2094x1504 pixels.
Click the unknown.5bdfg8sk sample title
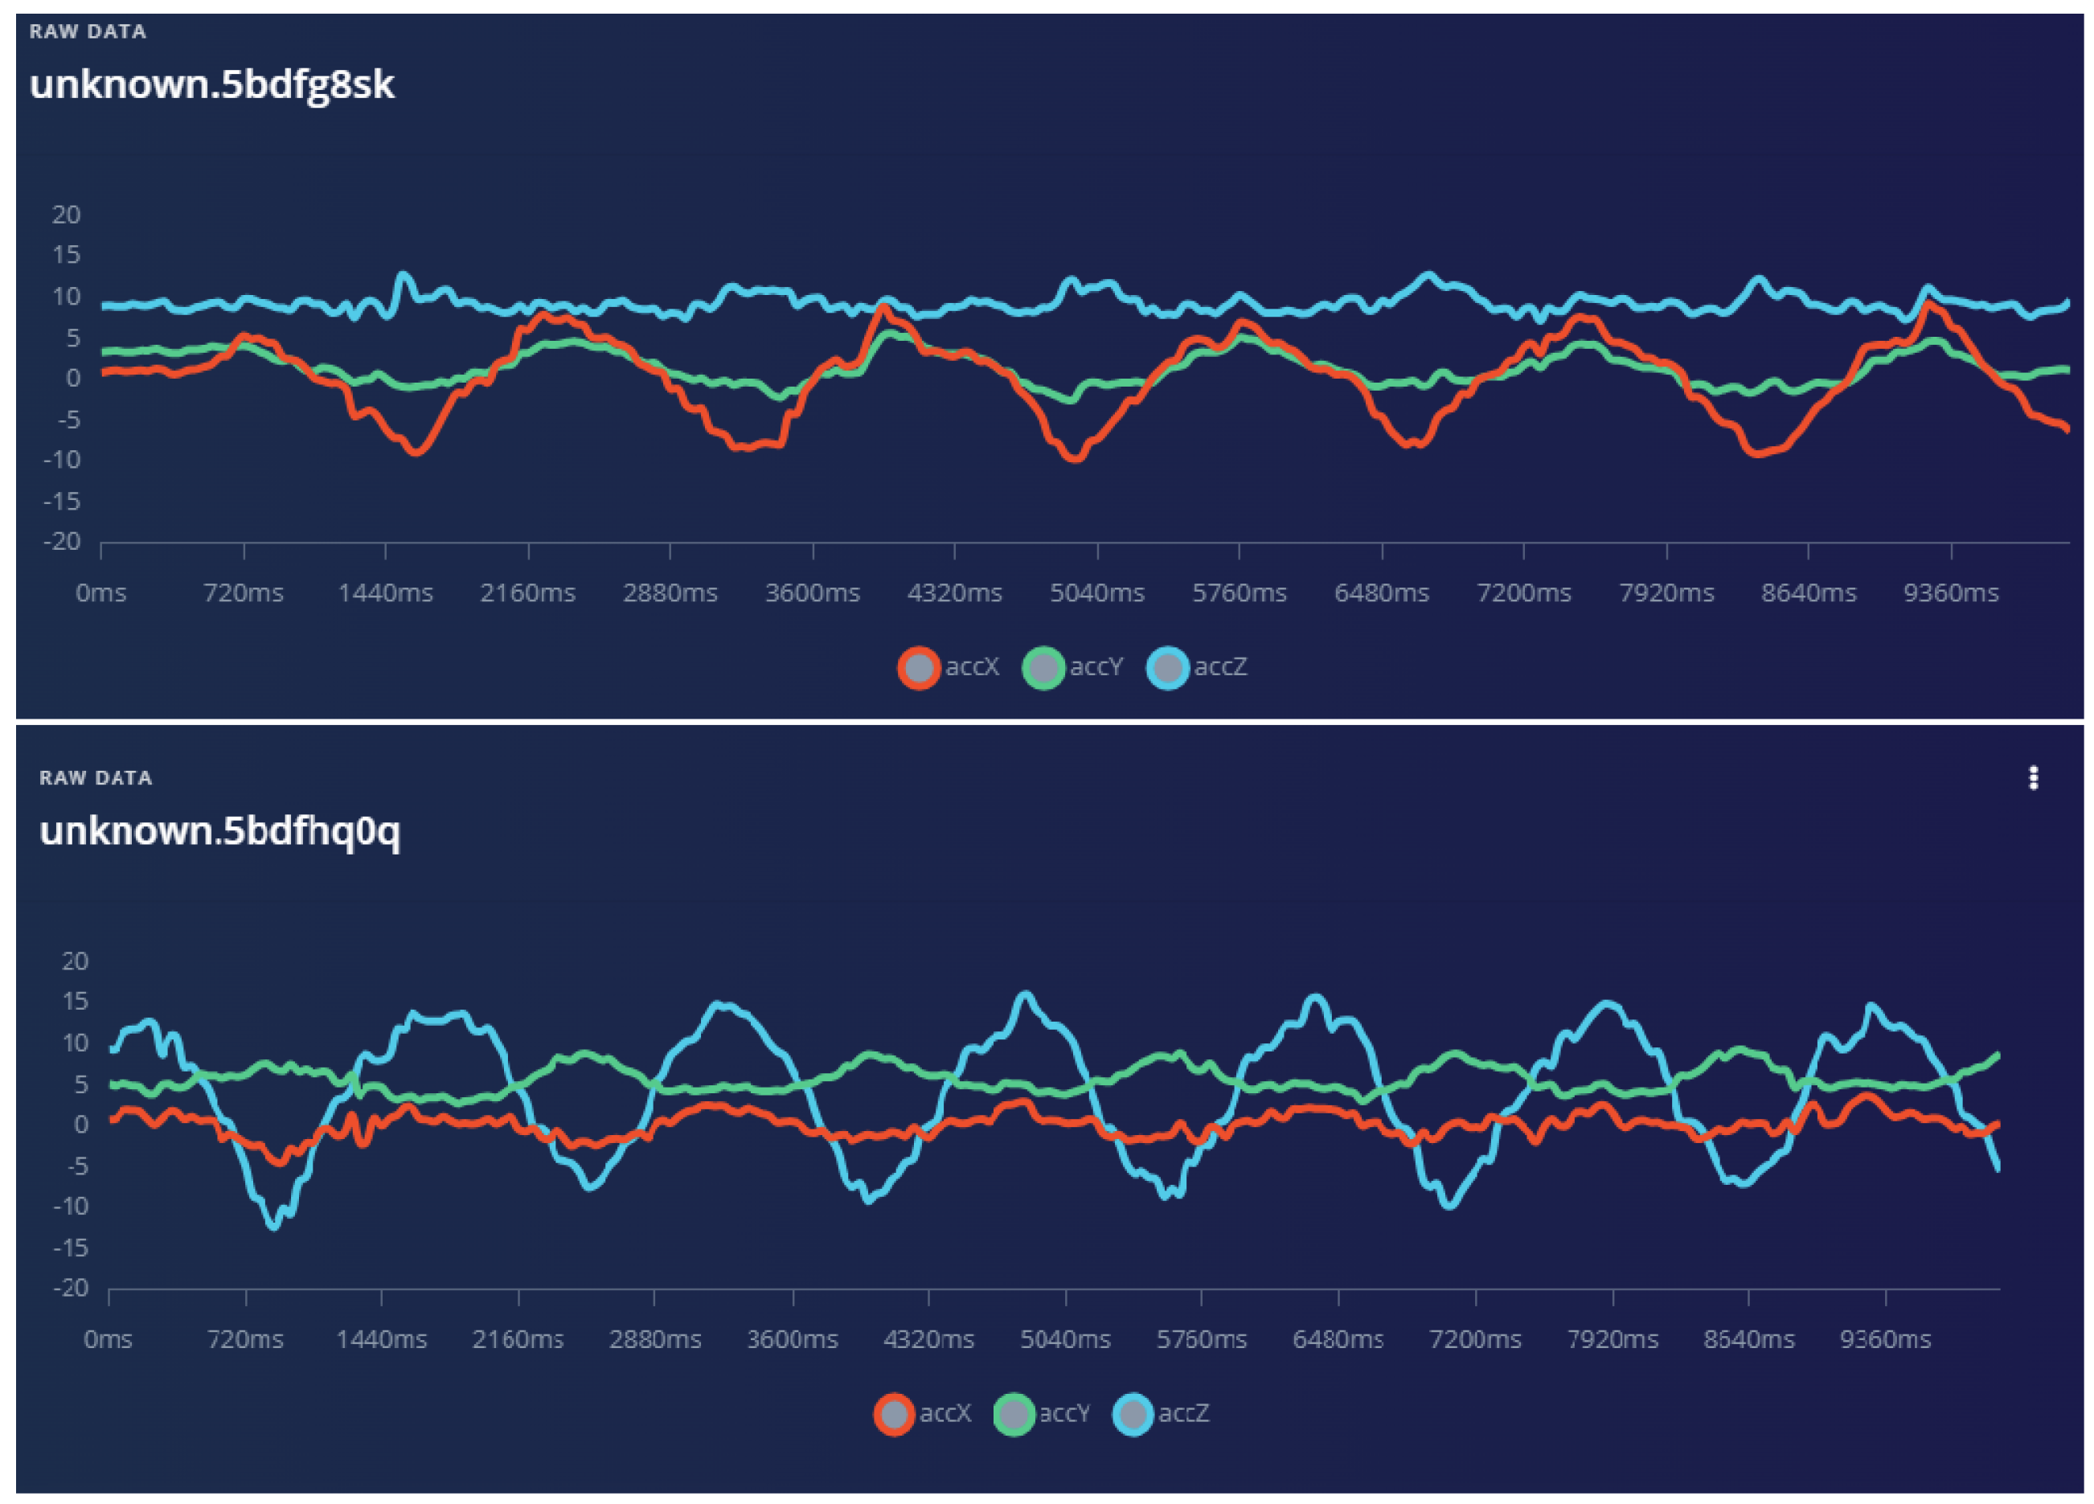tap(211, 85)
